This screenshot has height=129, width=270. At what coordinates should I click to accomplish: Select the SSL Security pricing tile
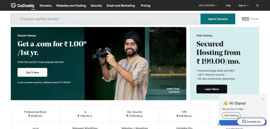coord(135,114)
